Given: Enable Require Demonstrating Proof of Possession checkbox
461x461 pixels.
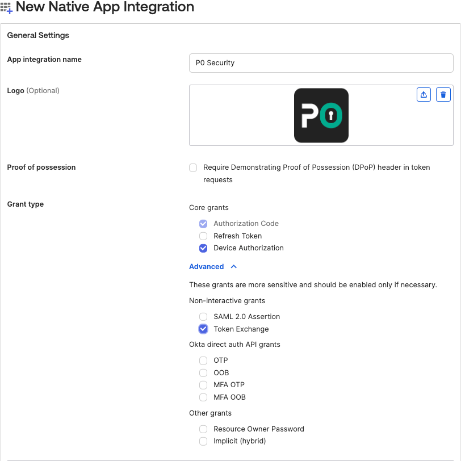Looking at the screenshot, I should (x=194, y=167).
